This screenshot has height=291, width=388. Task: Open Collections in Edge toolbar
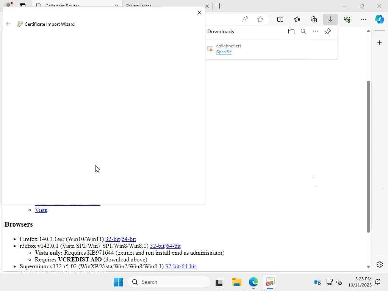pyautogui.click(x=314, y=19)
